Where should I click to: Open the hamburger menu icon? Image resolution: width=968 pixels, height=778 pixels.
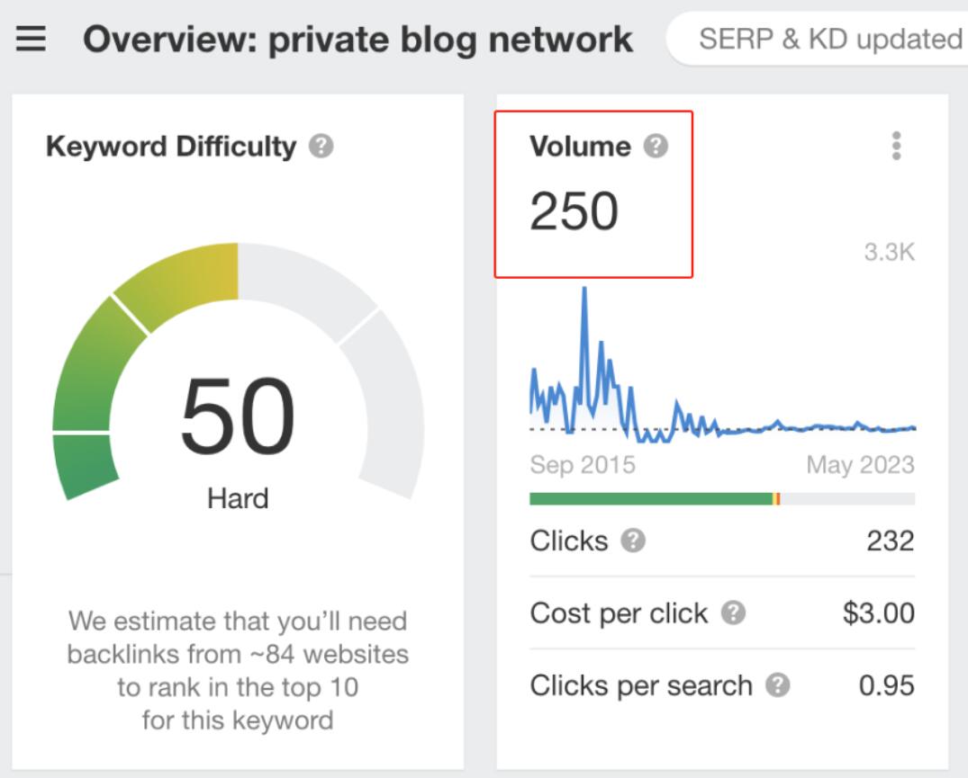coord(31,38)
